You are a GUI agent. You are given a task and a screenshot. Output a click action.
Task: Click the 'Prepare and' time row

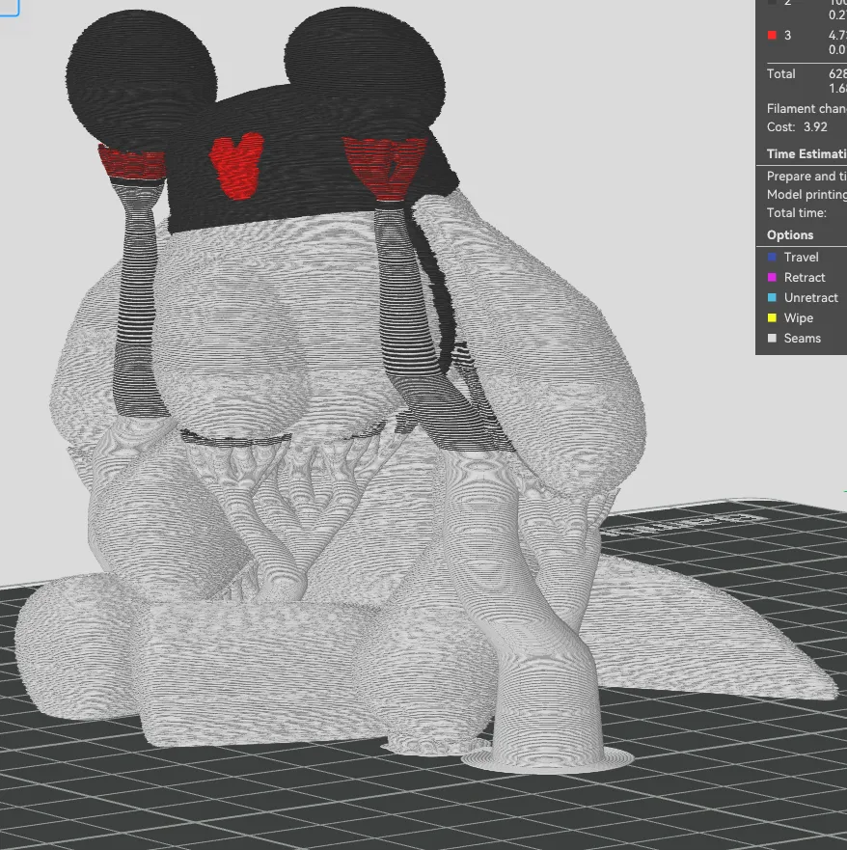[x=806, y=177]
